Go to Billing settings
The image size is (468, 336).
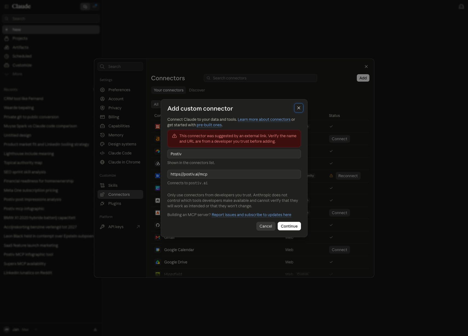click(120, 117)
